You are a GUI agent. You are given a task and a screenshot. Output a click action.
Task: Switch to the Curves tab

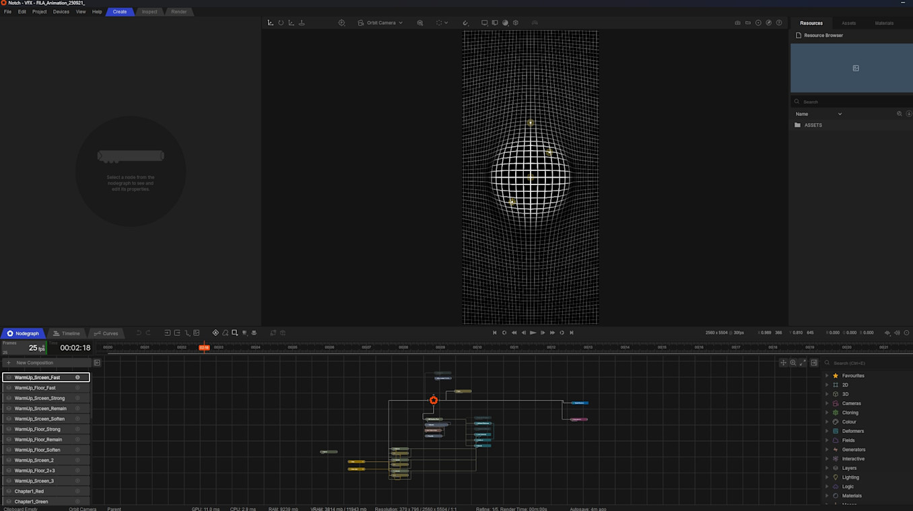click(106, 333)
